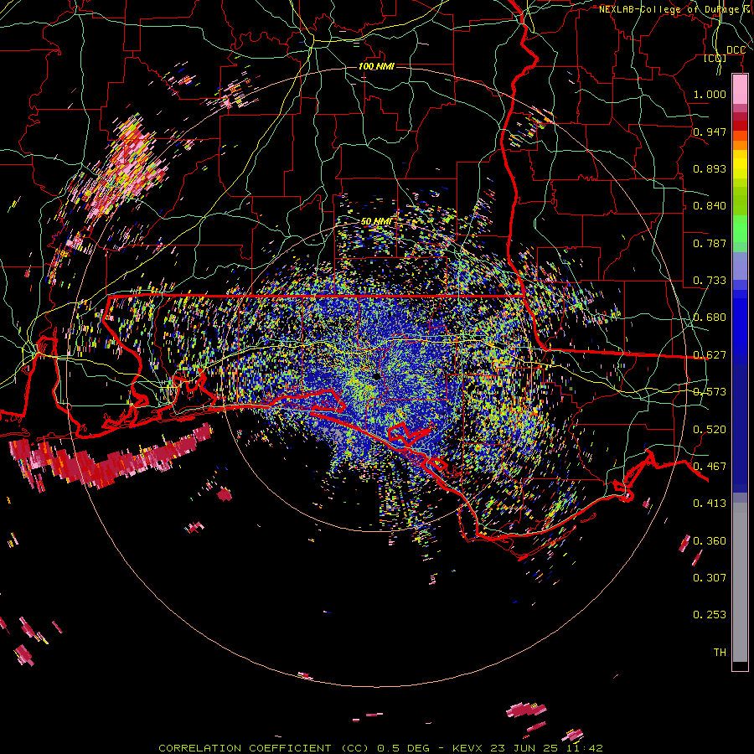
Task: Select the 0.520 scale value
Action: click(710, 430)
